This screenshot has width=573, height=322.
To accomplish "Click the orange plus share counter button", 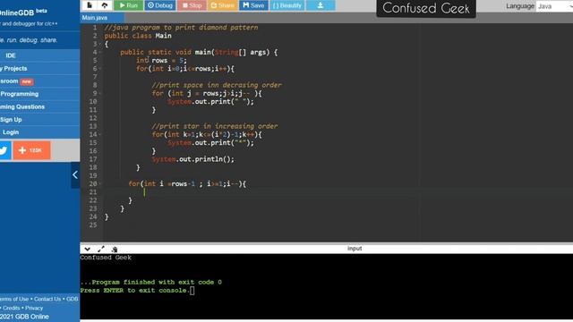I will point(32,150).
